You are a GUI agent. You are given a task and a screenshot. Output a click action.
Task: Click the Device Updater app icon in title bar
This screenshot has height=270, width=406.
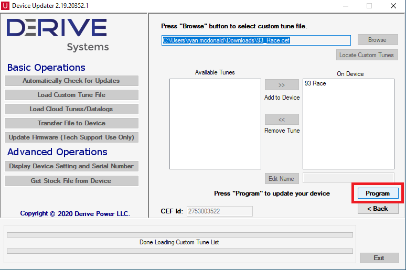pos(5,6)
